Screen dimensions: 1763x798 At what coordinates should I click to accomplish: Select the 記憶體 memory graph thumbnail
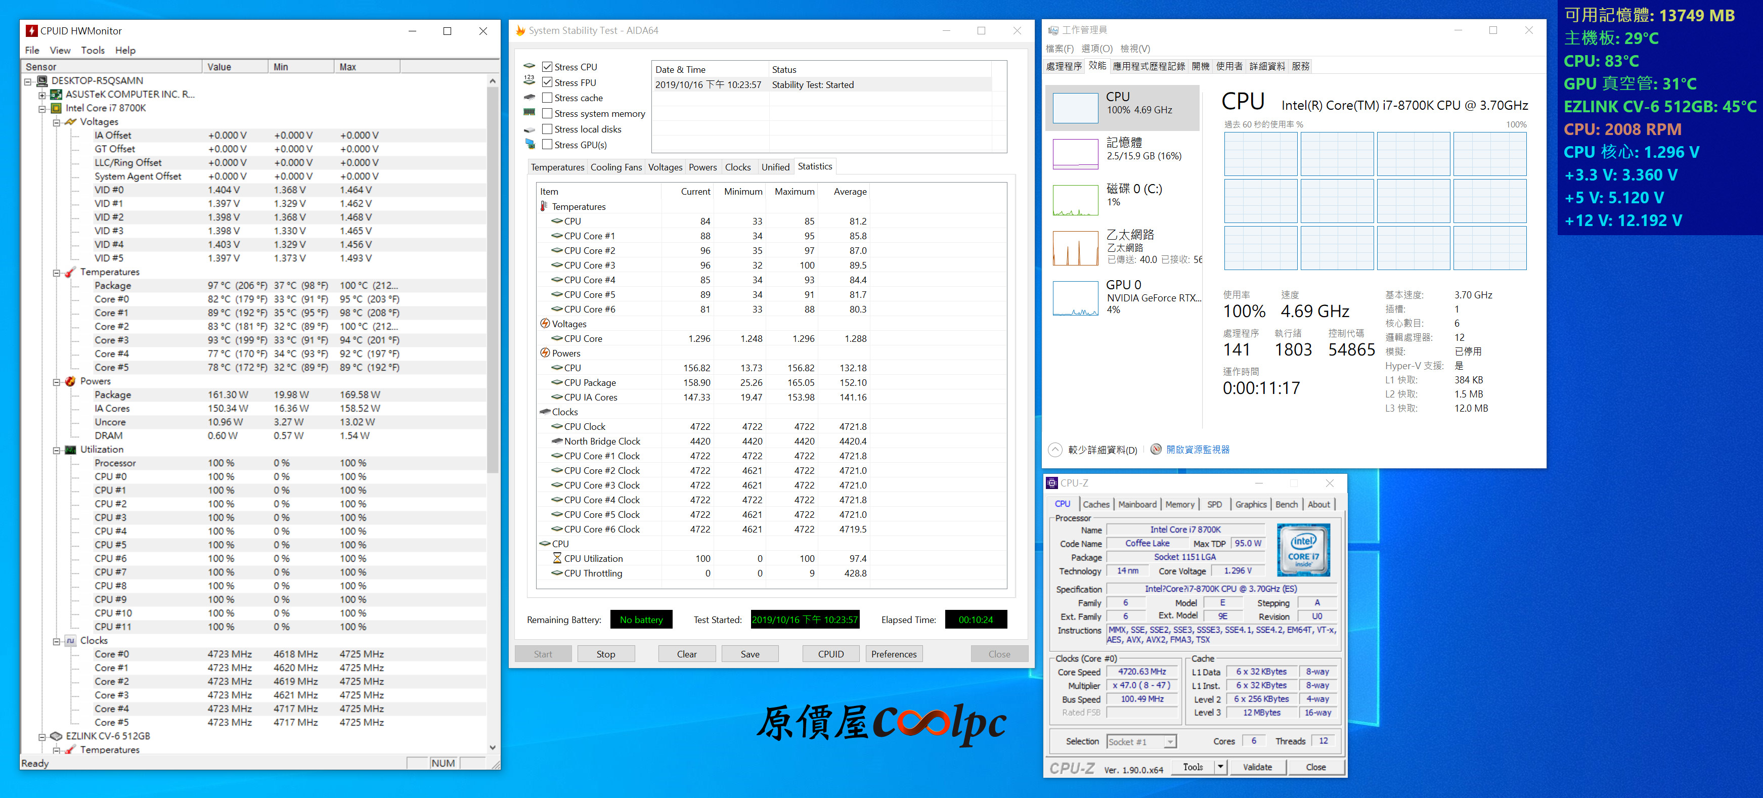tap(1075, 154)
